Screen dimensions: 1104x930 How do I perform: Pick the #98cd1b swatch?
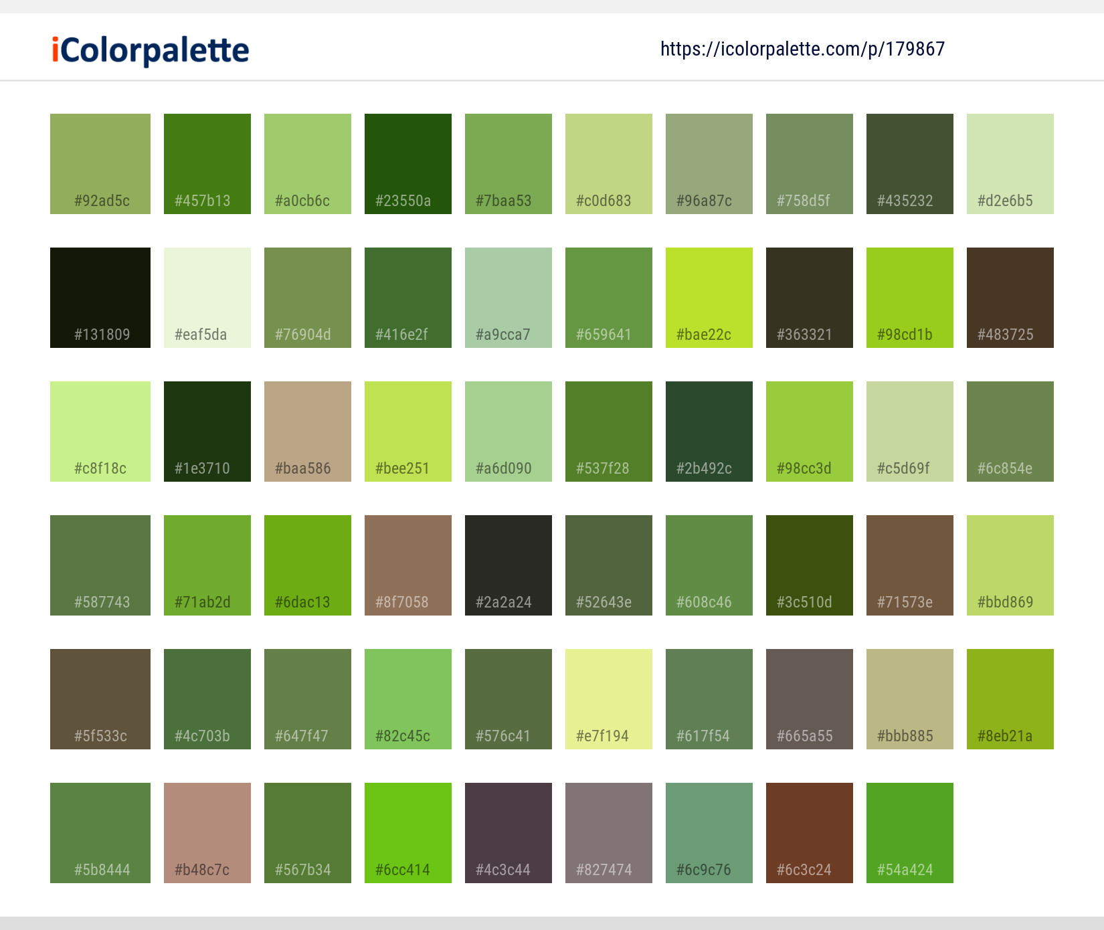[910, 298]
